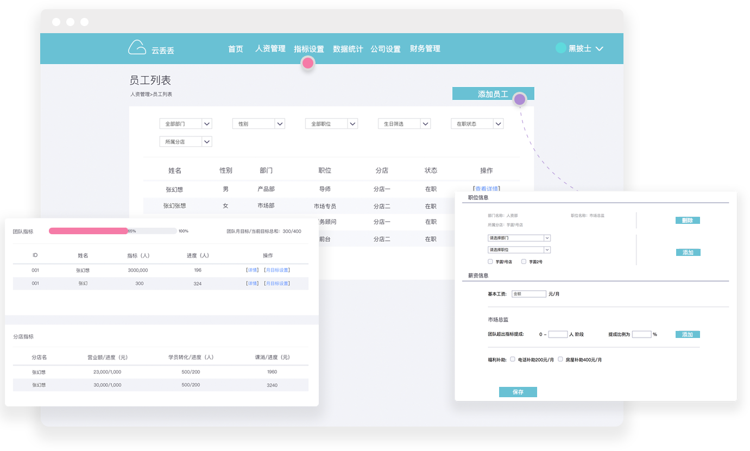Enable the 电话补助200元/月 checkbox
750x451 pixels.
coord(513,359)
